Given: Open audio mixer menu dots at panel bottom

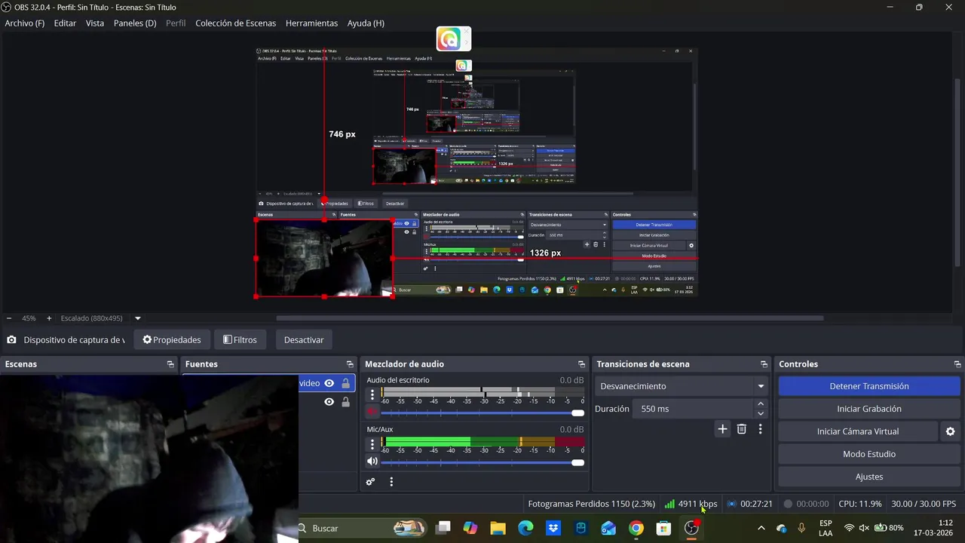Looking at the screenshot, I should (391, 482).
